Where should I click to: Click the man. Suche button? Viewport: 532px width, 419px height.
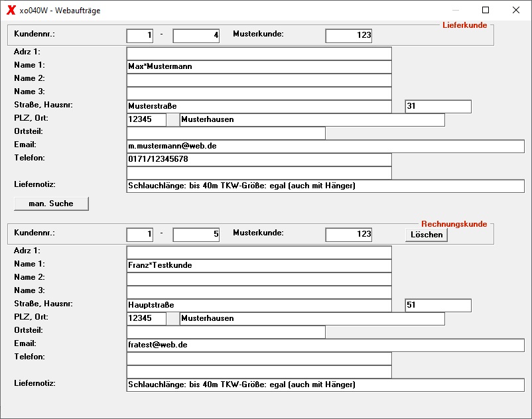click(51, 204)
